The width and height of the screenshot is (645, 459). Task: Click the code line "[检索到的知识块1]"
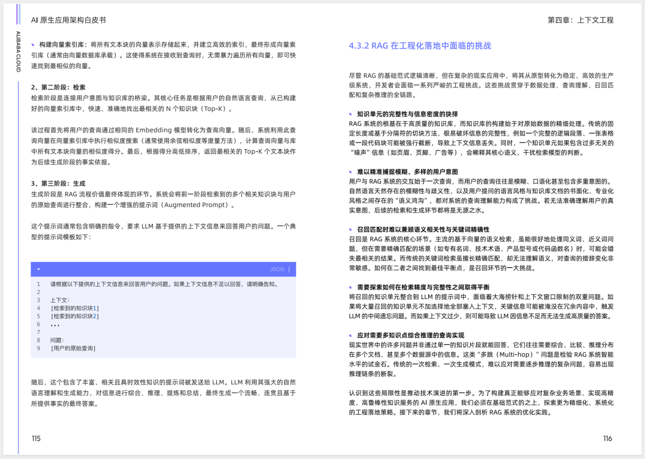tap(75, 308)
